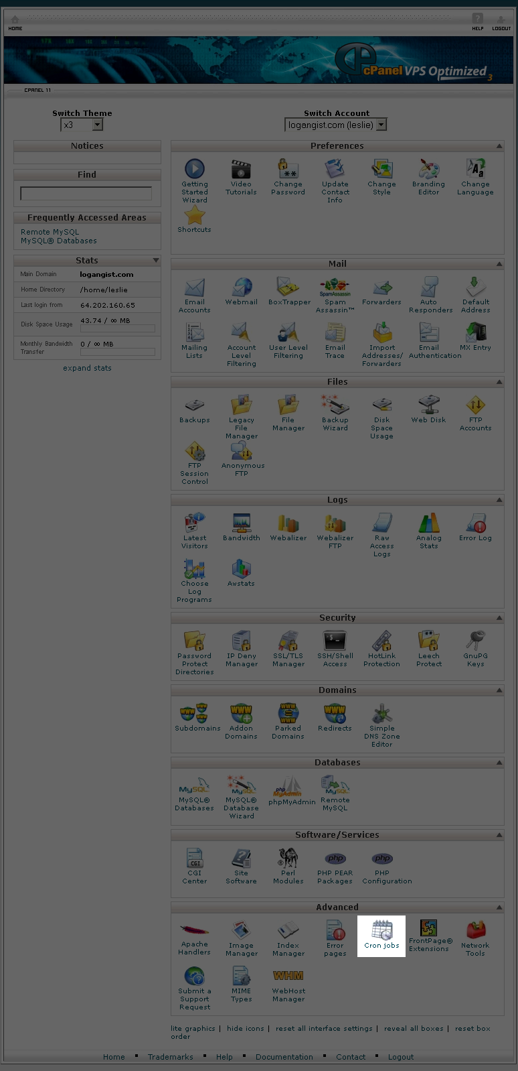Click the cPanel VPS Optimized banner

pos(259,60)
